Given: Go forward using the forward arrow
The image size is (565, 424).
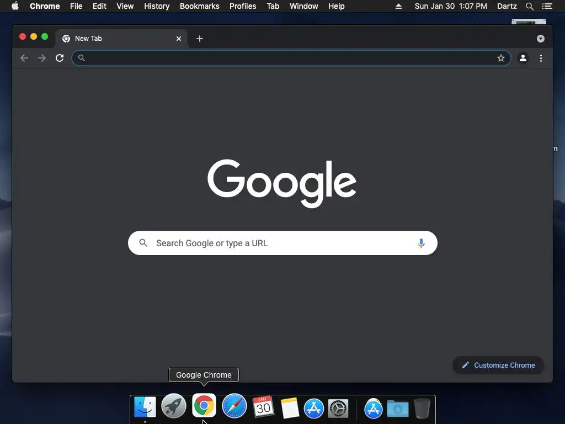Looking at the screenshot, I should pos(42,58).
